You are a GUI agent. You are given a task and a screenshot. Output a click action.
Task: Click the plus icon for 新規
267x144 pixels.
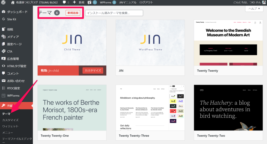click(74, 2)
